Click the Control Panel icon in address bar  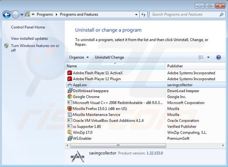pyautogui.click(x=27, y=14)
